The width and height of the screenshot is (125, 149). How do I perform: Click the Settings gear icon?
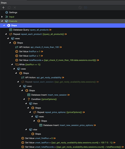(7, 13)
